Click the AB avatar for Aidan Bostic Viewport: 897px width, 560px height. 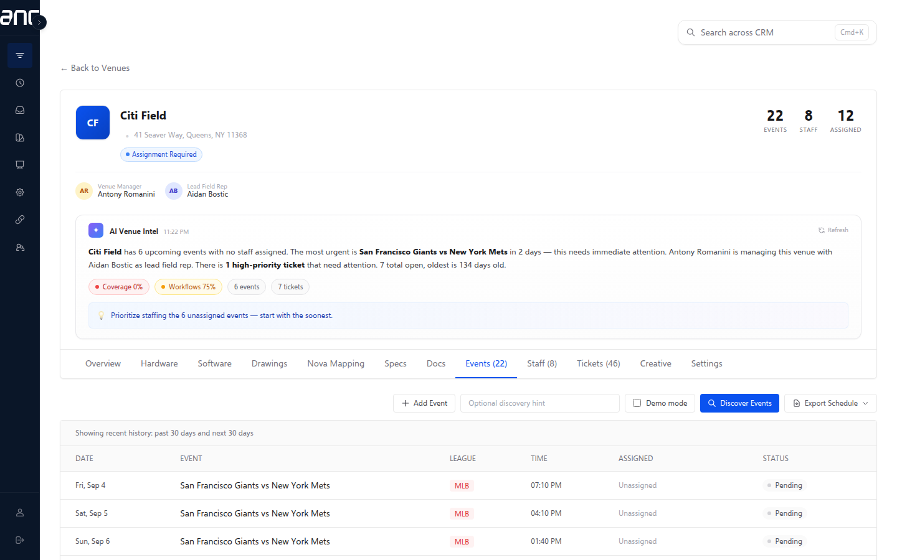click(174, 191)
